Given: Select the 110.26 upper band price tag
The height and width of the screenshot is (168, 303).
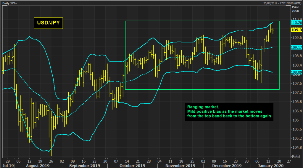Looking at the screenshot, I should point(296,22).
